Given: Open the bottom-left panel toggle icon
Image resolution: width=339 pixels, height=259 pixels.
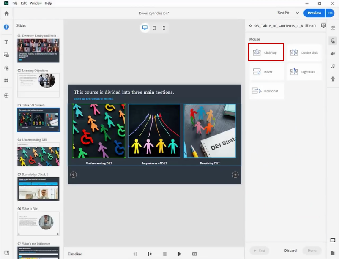Looking at the screenshot, I should point(6,253).
